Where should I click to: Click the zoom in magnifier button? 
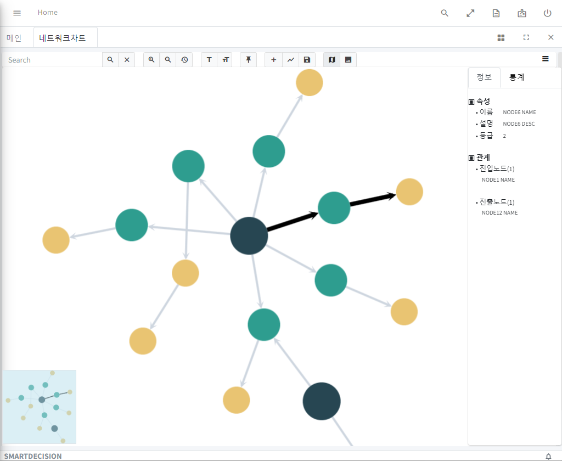[x=151, y=60]
